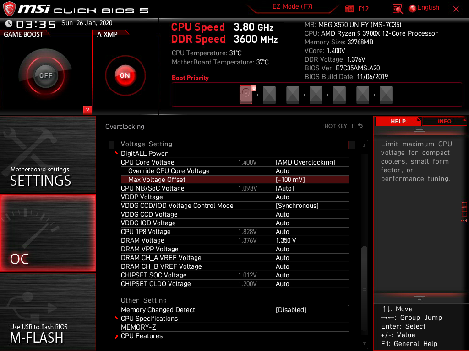469x351 pixels.
Task: Select the first boot device hard drive icon
Action: (246, 95)
